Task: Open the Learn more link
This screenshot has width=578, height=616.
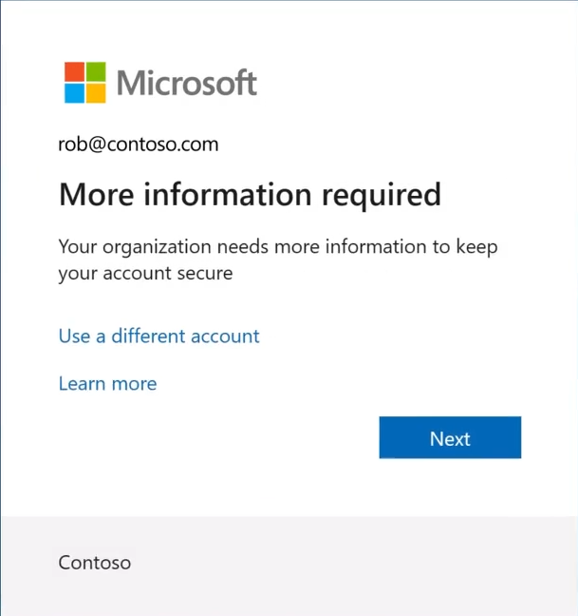Action: click(107, 384)
